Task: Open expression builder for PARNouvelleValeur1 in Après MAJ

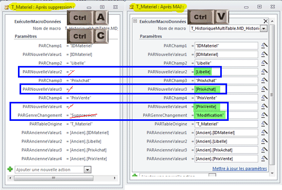Action: tap(264, 54)
